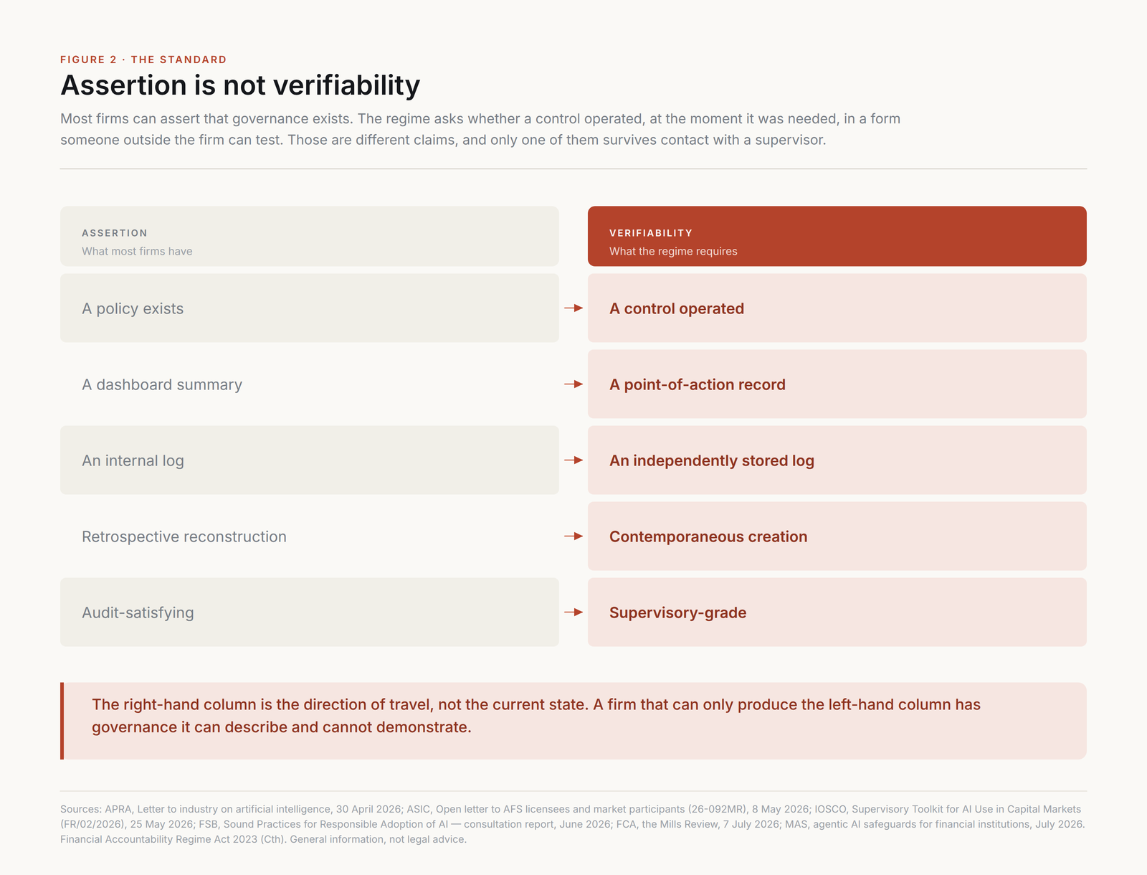Screen dimensions: 1147x875
Task: Click the Assertion column header
Action: pos(310,237)
